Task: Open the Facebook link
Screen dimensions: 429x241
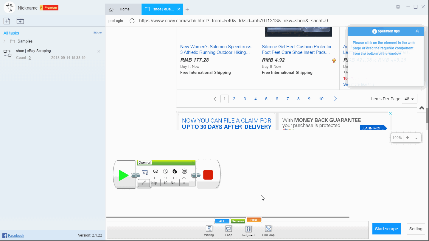Action: coord(13,235)
